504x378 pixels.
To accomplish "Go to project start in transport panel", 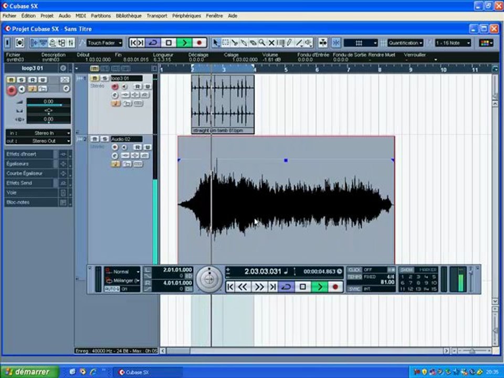I will point(230,287).
